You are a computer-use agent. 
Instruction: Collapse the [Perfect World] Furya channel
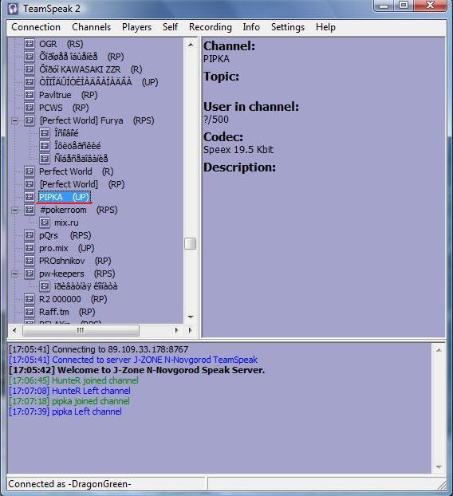click(14, 120)
